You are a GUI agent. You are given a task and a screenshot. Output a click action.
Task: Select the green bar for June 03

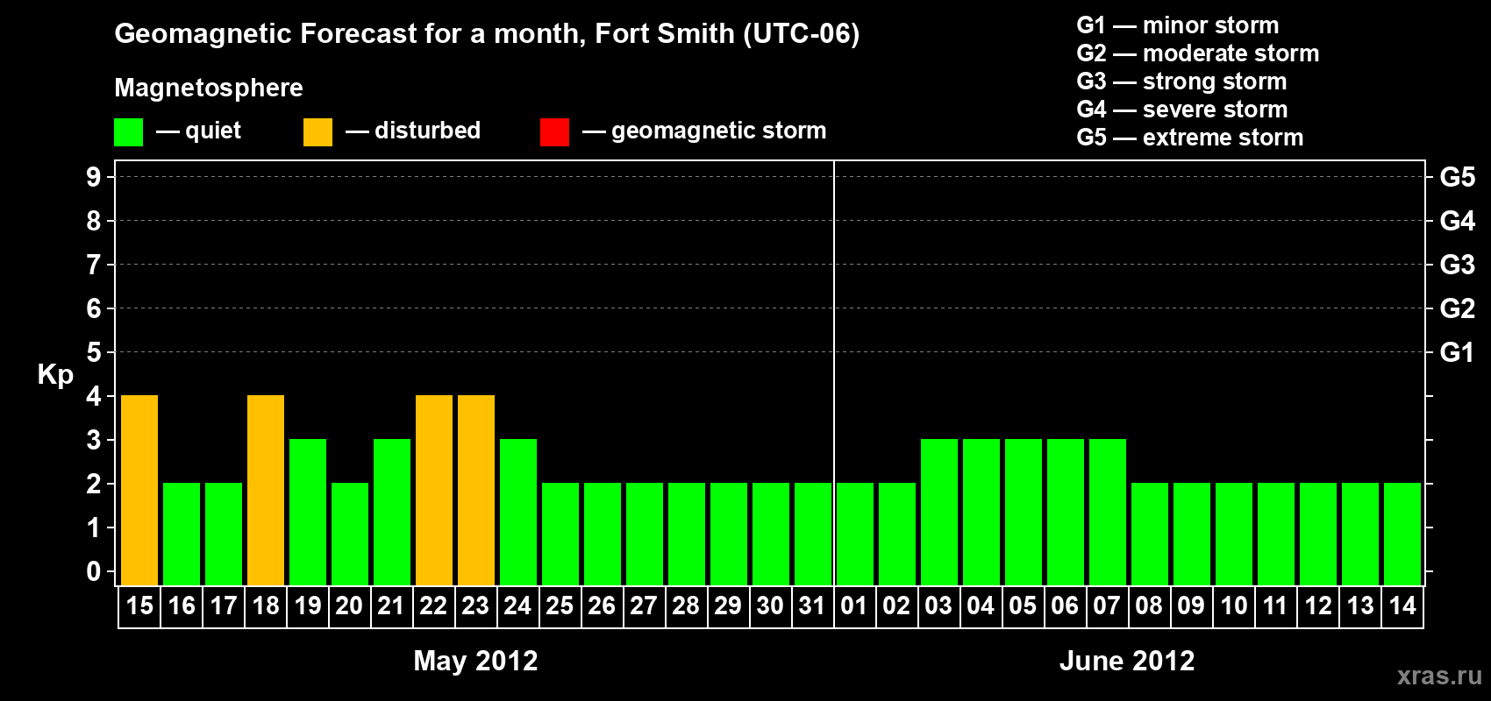point(939,513)
